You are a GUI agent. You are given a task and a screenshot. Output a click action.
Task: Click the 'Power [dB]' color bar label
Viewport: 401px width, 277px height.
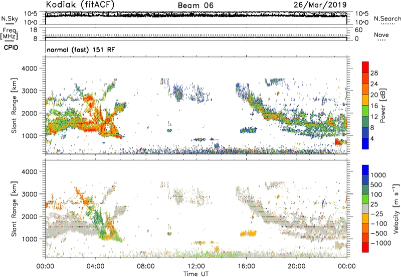[x=382, y=105]
